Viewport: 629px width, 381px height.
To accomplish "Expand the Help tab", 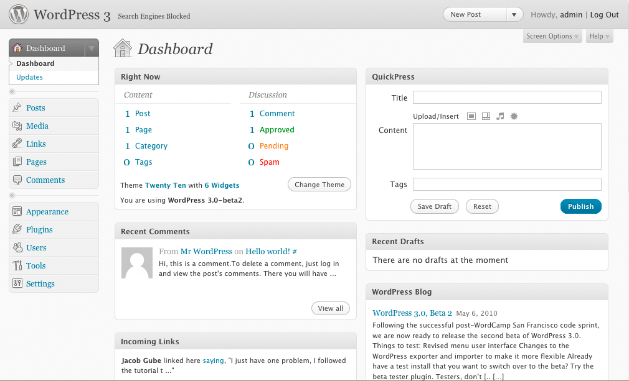I will click(x=600, y=37).
